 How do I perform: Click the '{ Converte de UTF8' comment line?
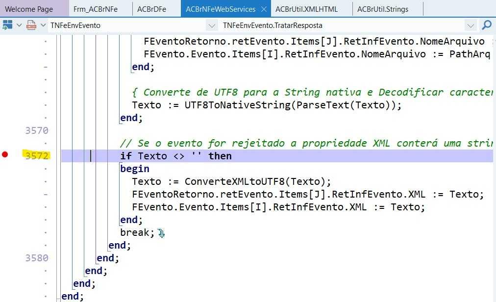pyautogui.click(x=312, y=93)
